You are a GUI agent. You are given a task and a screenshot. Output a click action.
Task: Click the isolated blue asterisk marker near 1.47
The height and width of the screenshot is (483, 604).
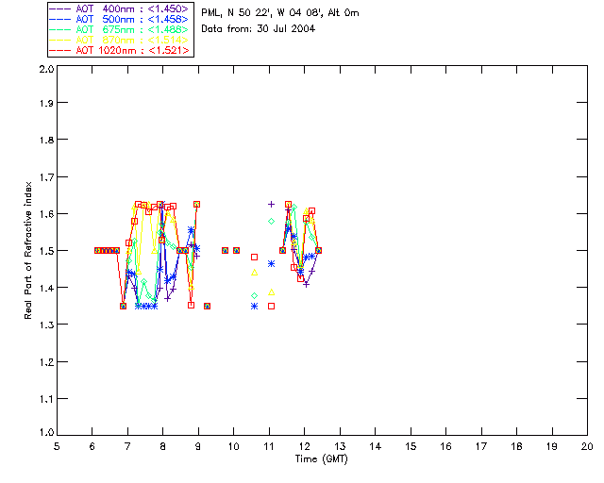[271, 264]
